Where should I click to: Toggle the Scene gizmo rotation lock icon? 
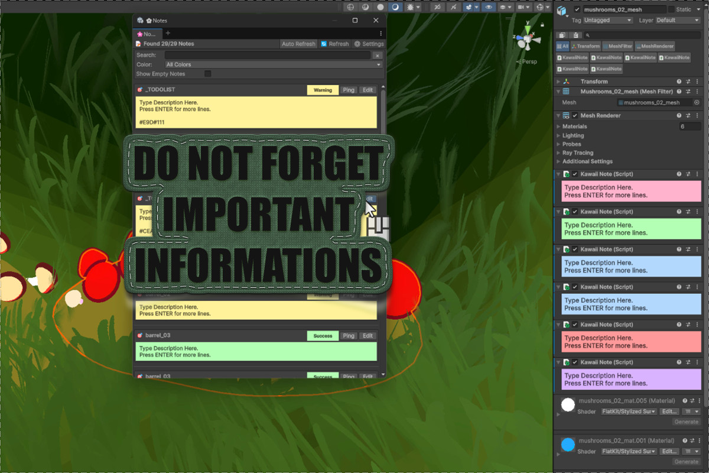pyautogui.click(x=542, y=25)
